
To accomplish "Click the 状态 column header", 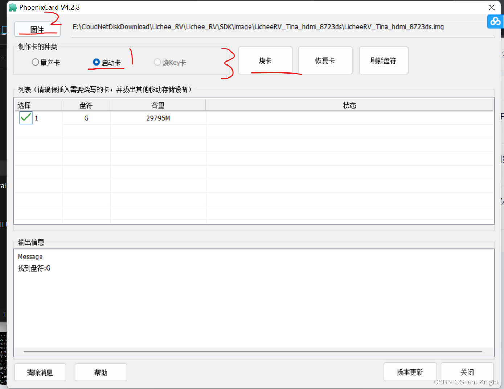I will 350,105.
